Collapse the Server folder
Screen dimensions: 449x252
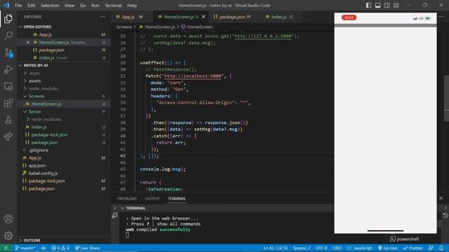click(x=25, y=112)
